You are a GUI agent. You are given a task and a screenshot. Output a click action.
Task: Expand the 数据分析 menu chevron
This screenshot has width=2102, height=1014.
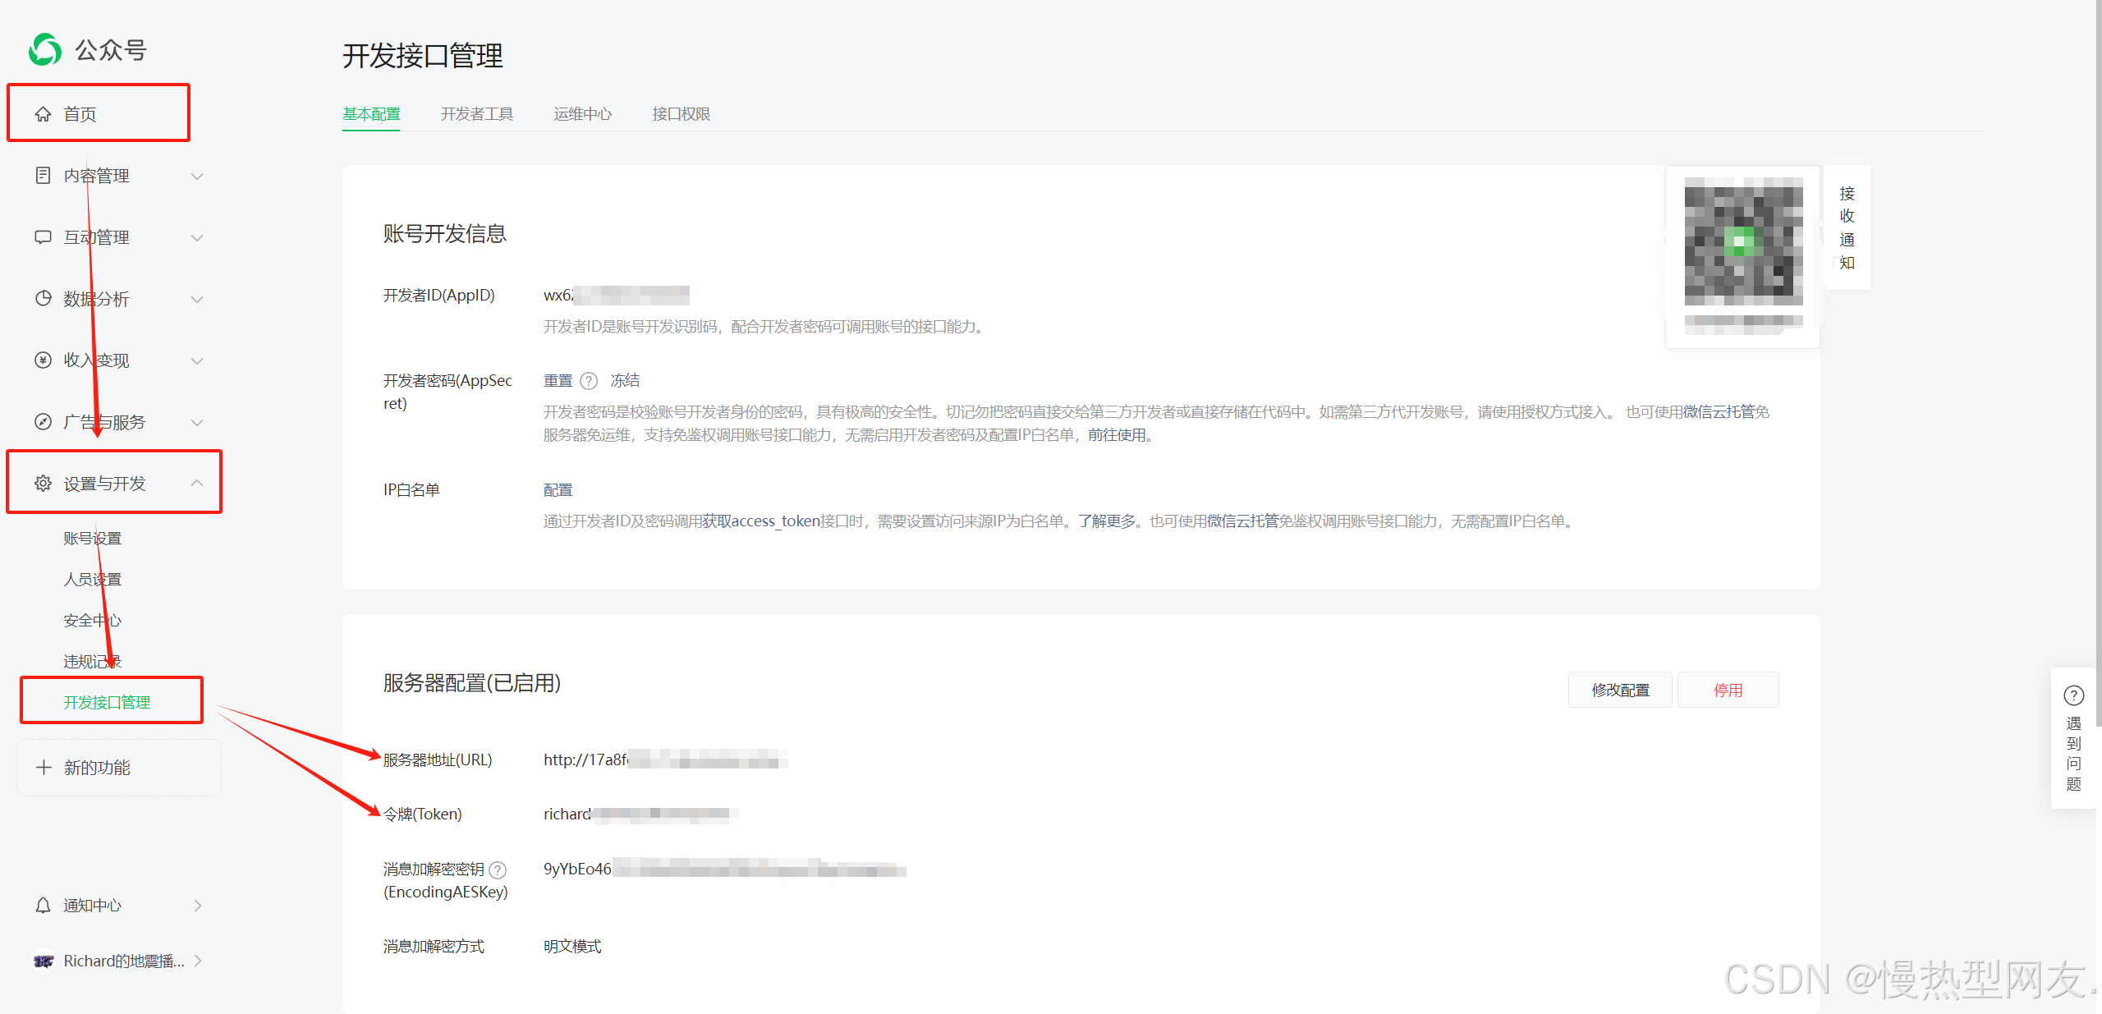click(197, 299)
